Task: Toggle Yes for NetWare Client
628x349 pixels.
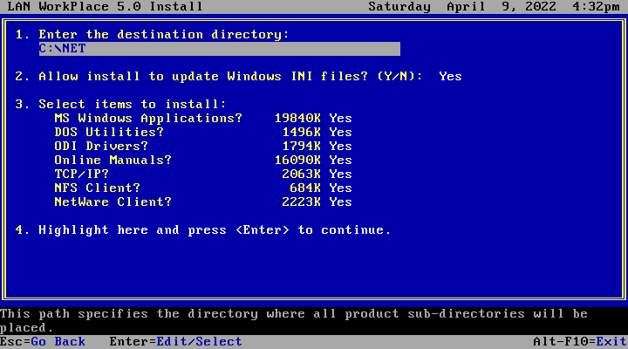Action: click(340, 202)
